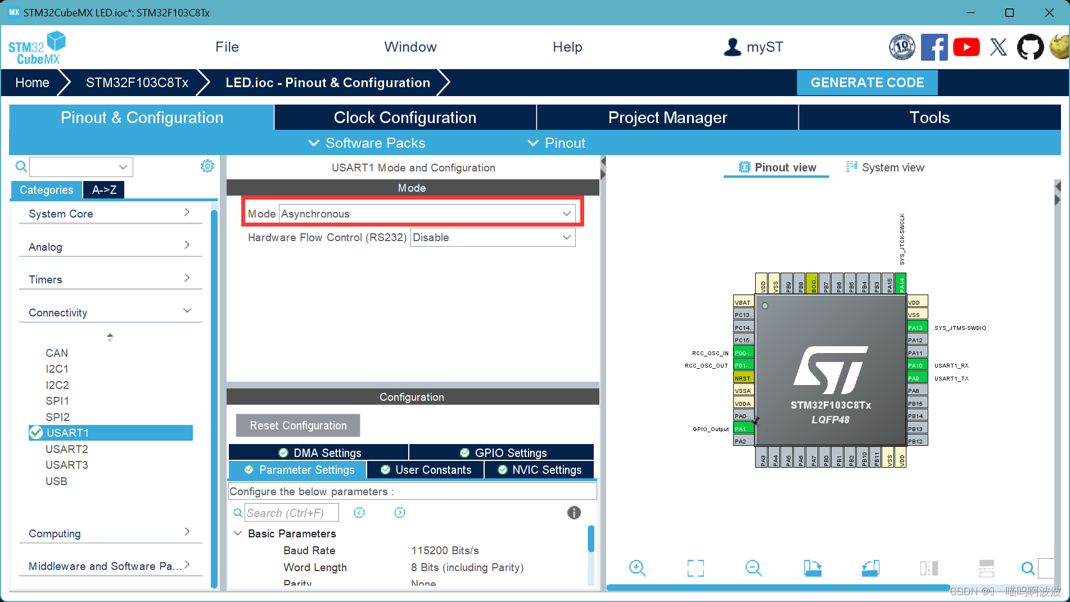The width and height of the screenshot is (1070, 602).
Task: Expand the Analog category
Action: (110, 246)
